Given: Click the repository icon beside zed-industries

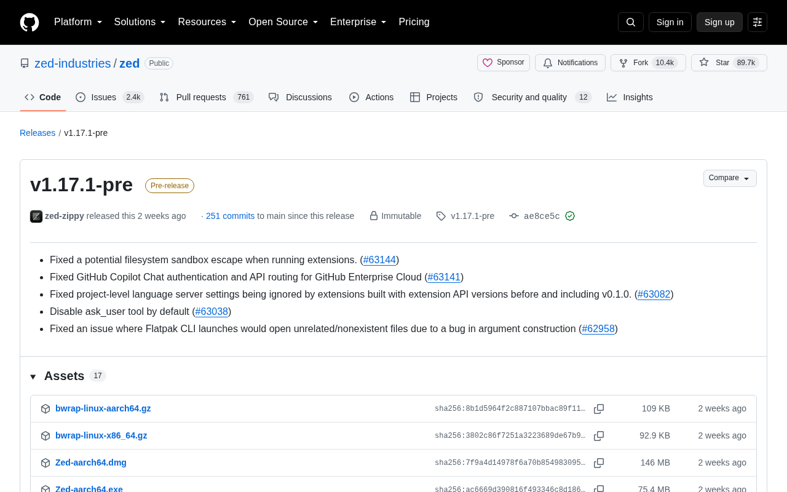Looking at the screenshot, I should coord(25,63).
